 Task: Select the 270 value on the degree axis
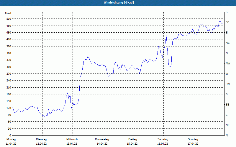9,74
